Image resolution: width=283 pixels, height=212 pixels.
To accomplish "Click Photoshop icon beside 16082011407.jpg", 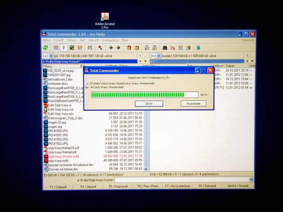I will 45,75.
